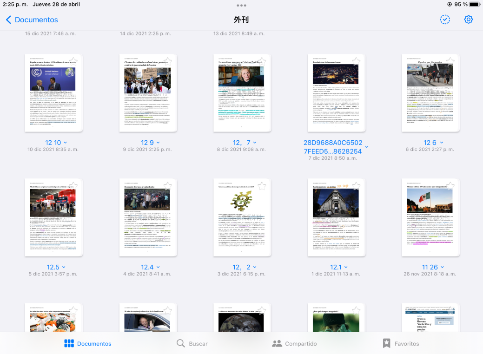The width and height of the screenshot is (483, 354).
Task: Tap the circled checkmark select icon
Action: pyautogui.click(x=445, y=20)
